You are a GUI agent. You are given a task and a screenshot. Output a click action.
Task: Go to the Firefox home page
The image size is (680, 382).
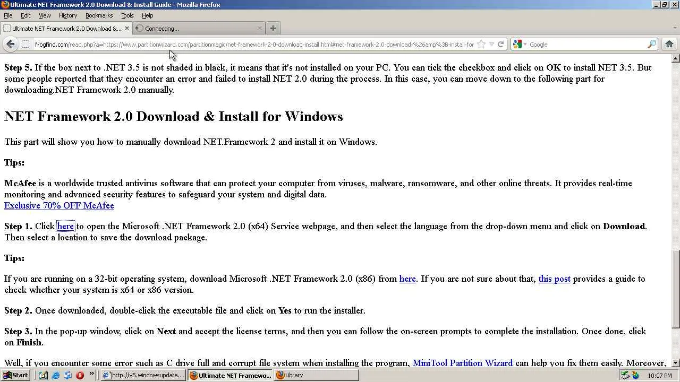[669, 45]
